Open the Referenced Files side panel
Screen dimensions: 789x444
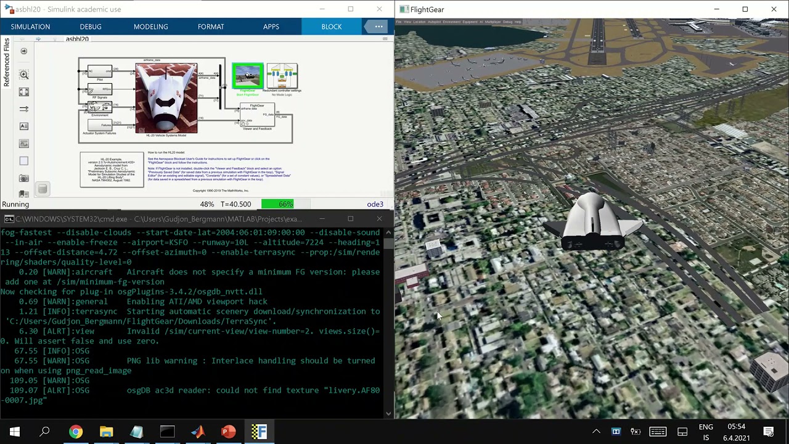click(x=6, y=62)
